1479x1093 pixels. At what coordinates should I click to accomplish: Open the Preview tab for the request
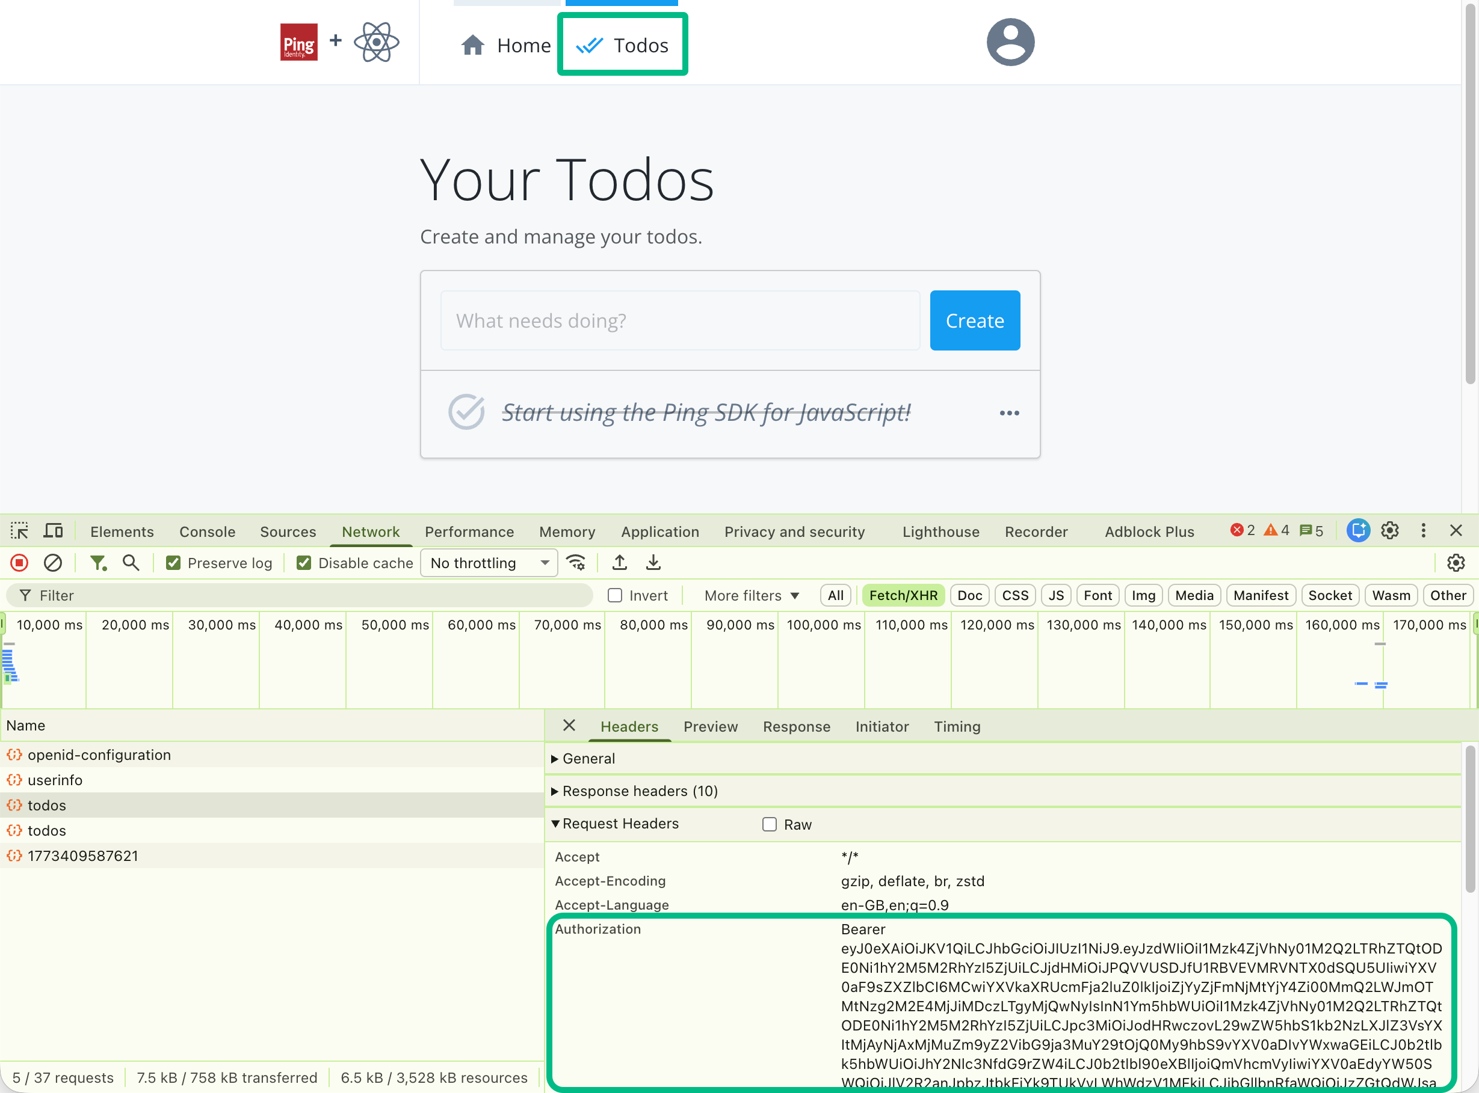pos(711,726)
